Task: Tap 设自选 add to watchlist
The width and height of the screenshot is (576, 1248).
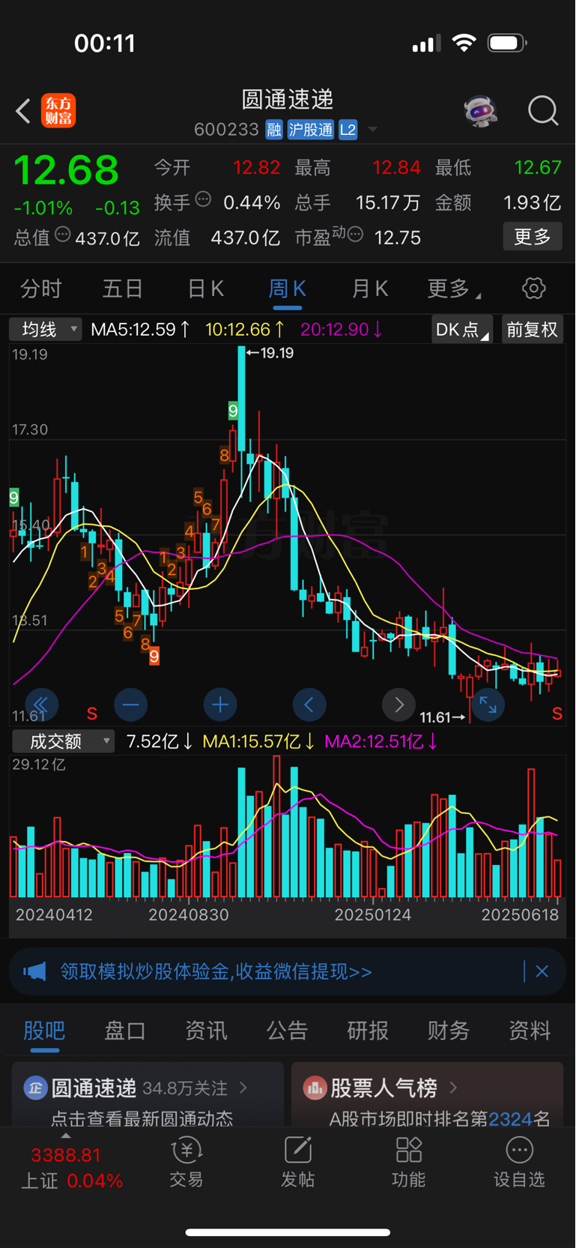Action: (x=519, y=1163)
